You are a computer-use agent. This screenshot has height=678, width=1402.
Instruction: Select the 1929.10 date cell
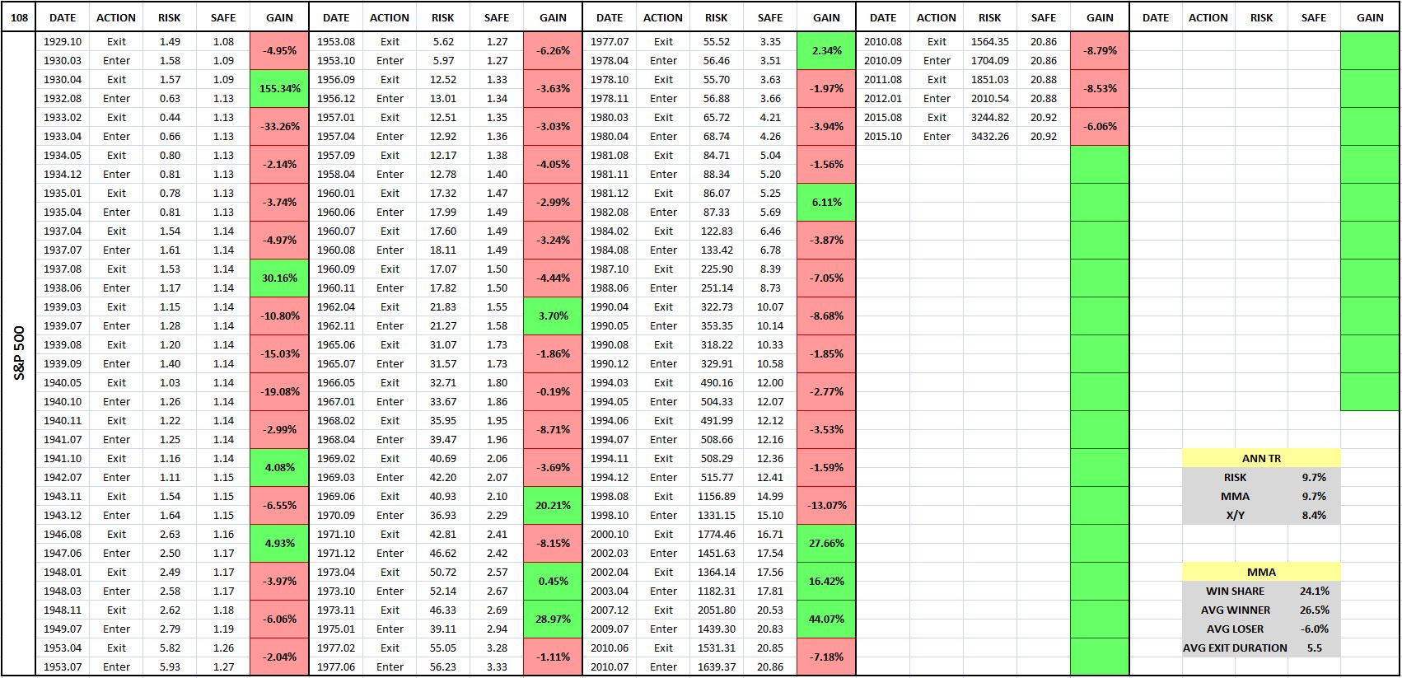point(63,41)
